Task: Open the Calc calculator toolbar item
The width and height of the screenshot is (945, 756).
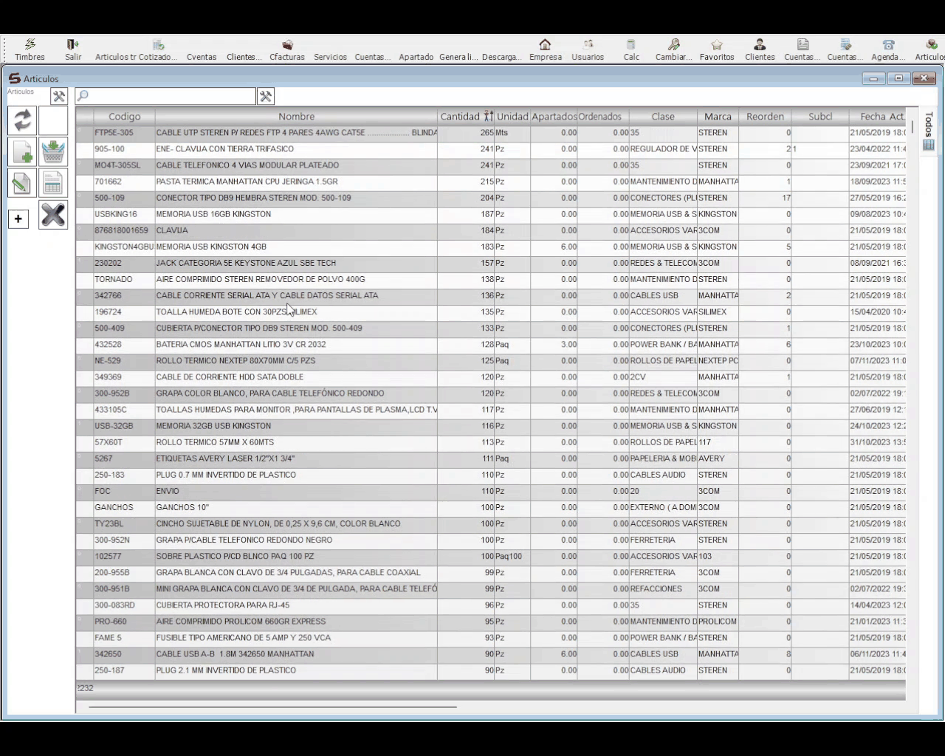Action: pyautogui.click(x=631, y=49)
